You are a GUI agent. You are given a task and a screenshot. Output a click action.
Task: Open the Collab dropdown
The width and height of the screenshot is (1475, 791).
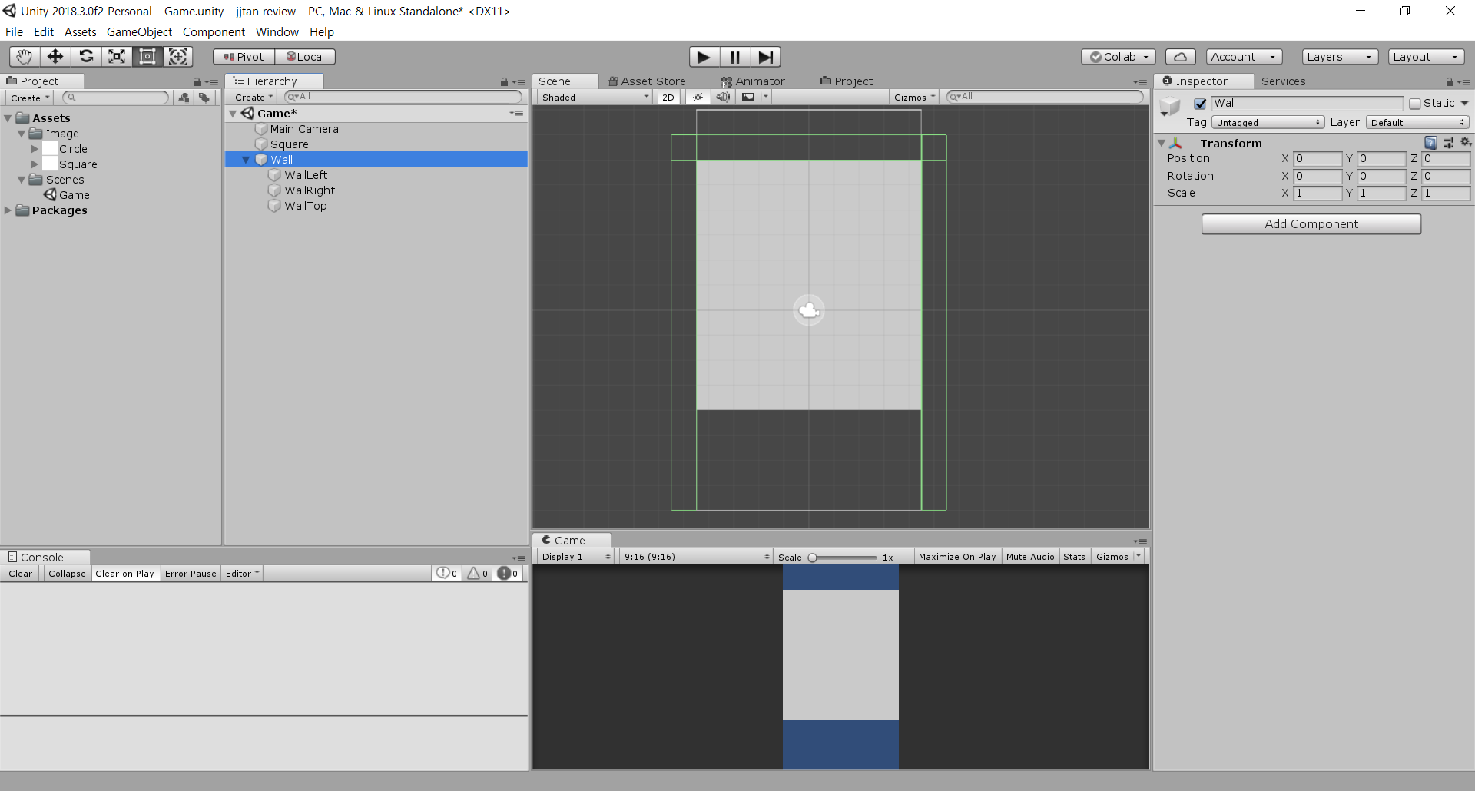[1118, 57]
